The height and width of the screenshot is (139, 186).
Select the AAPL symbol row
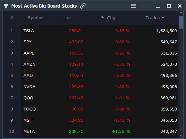pos(99,53)
